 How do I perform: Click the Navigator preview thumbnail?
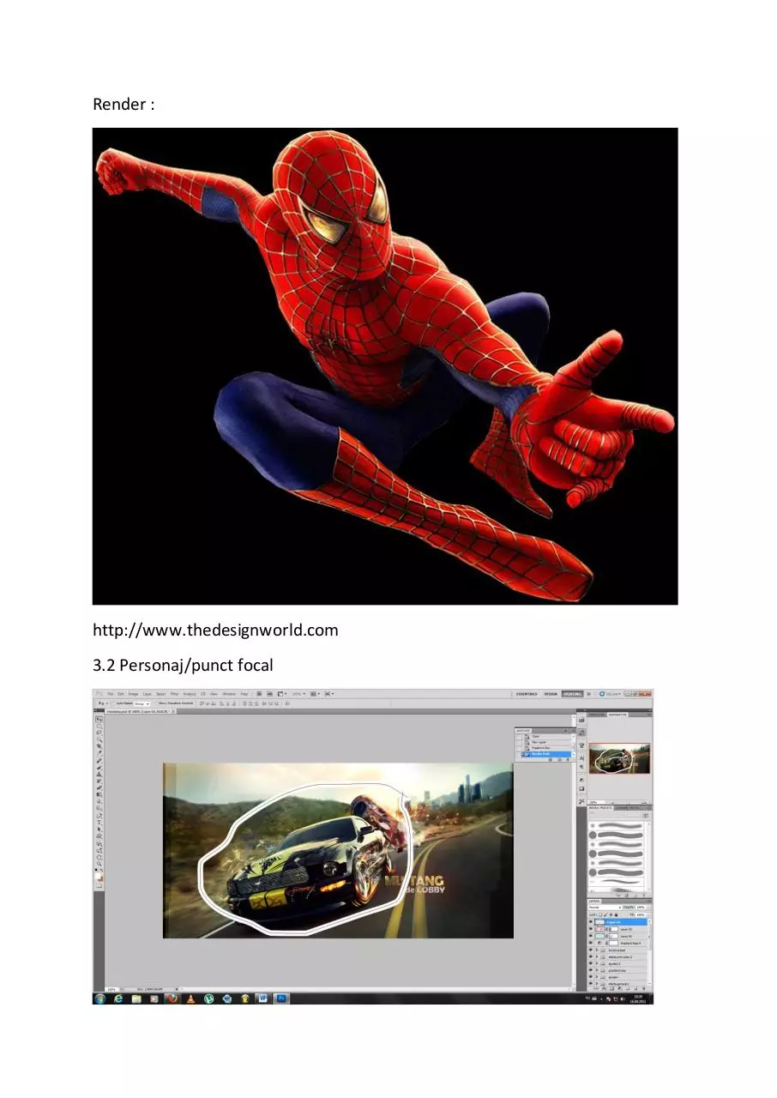(x=618, y=758)
